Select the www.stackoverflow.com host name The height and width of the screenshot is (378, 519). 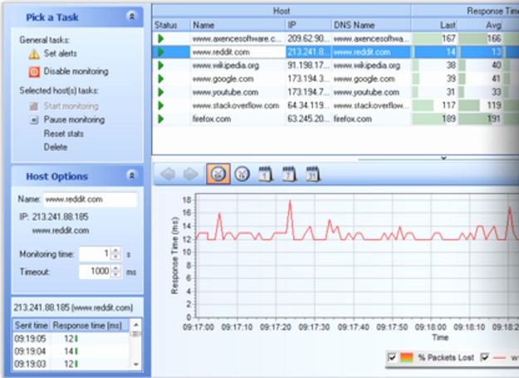coord(236,106)
